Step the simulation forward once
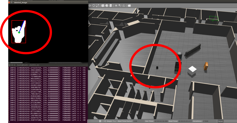The height and width of the screenshot is (123, 237). click(x=104, y=121)
